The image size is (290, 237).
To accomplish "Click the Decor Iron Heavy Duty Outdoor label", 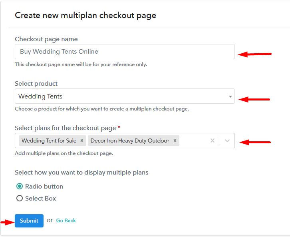I will point(130,141).
